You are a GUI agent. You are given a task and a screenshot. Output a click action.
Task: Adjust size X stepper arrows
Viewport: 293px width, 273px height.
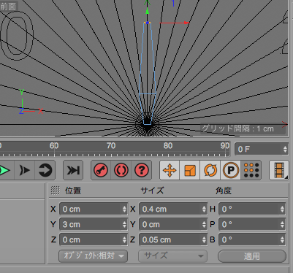[x=204, y=209]
